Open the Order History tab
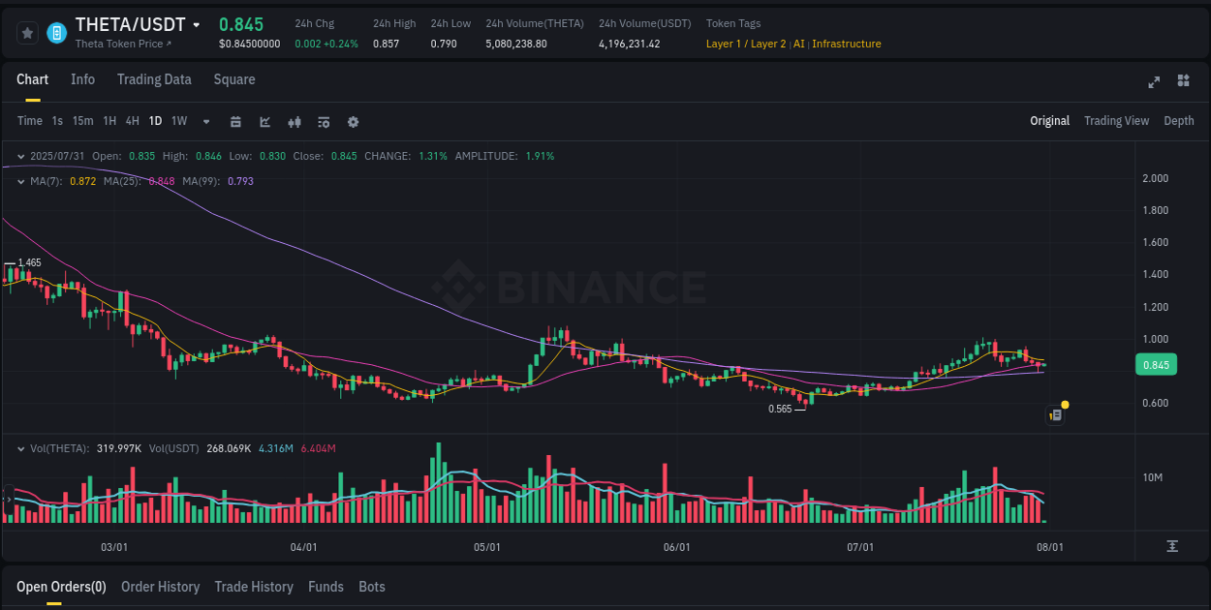The image size is (1211, 610). (x=160, y=587)
